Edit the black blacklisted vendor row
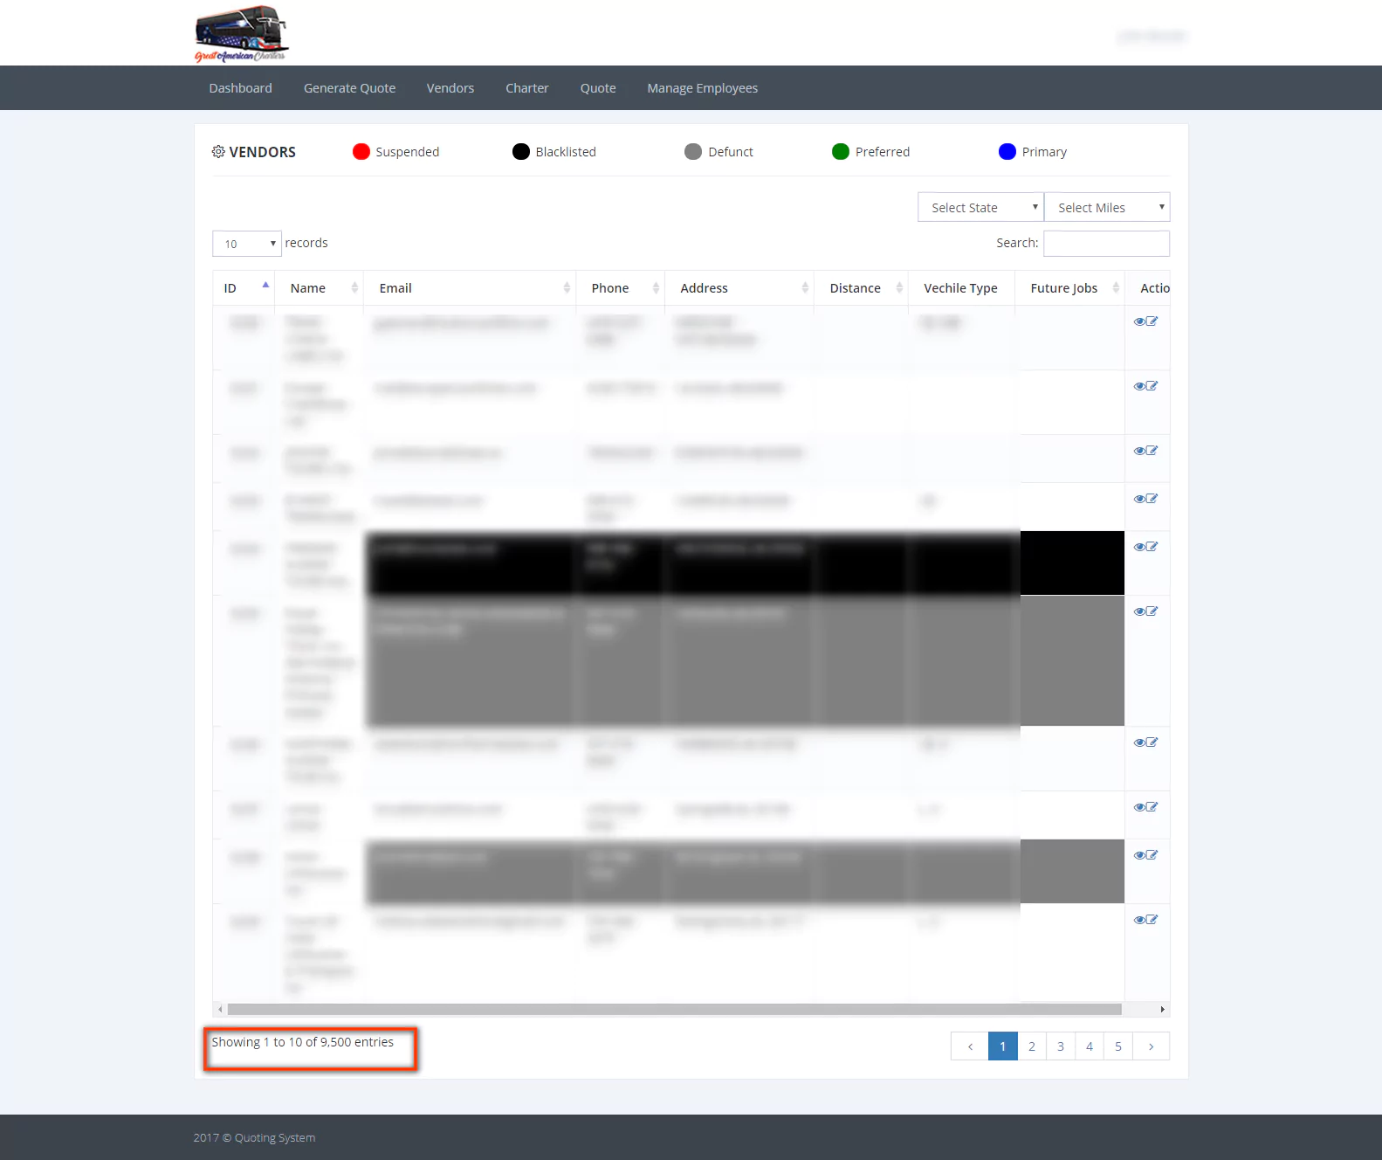This screenshot has height=1160, width=1382. [x=1152, y=547]
